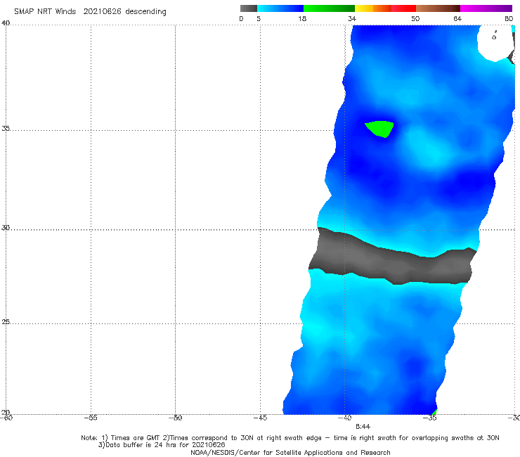Viewport: 520px width, 457px height.
Task: Click the blue 5-18 colorbar segment
Action: pos(280,8)
